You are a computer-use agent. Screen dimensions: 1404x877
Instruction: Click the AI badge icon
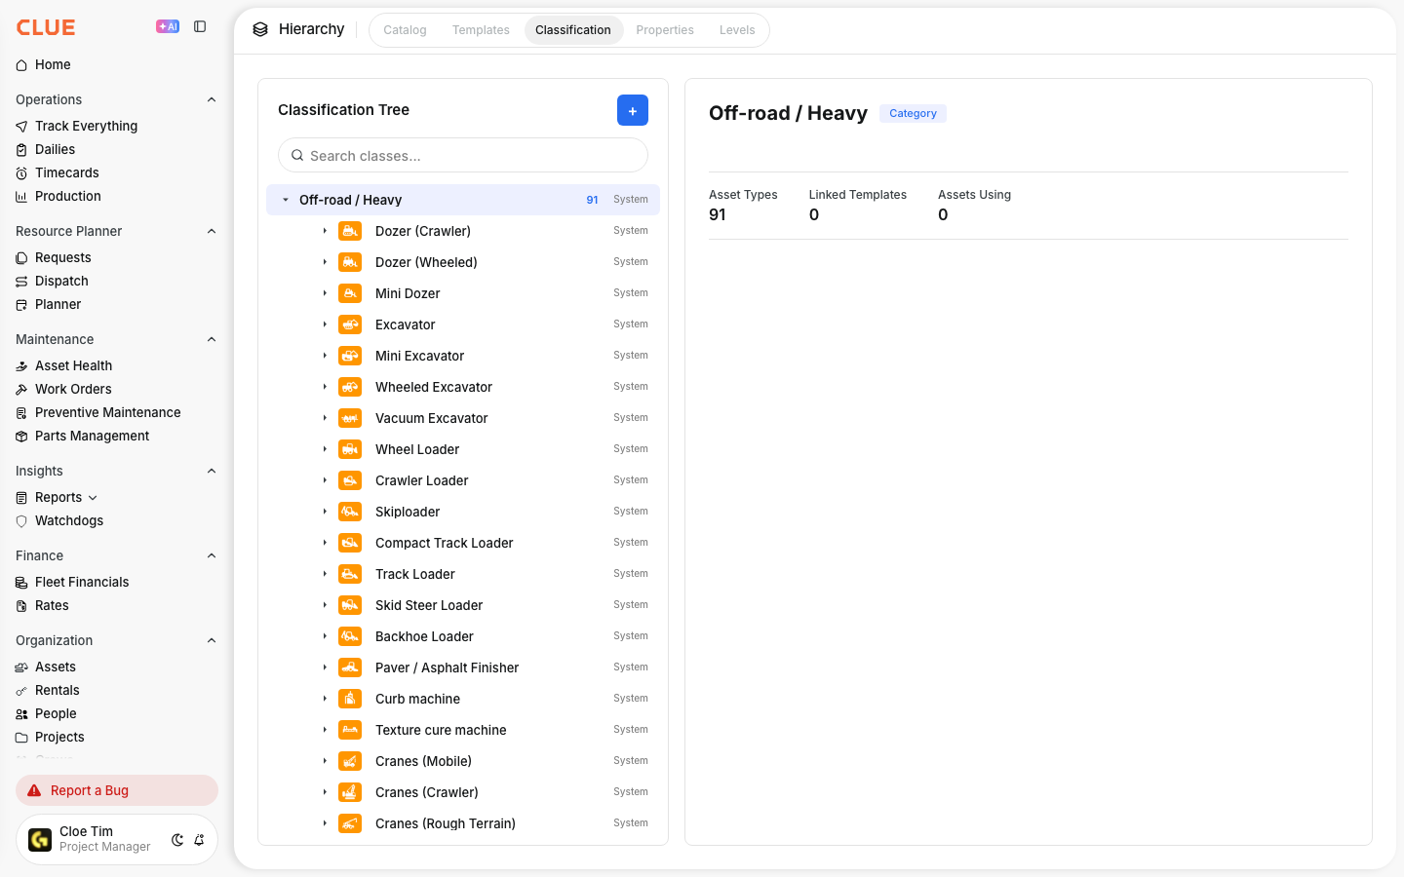pyautogui.click(x=168, y=27)
